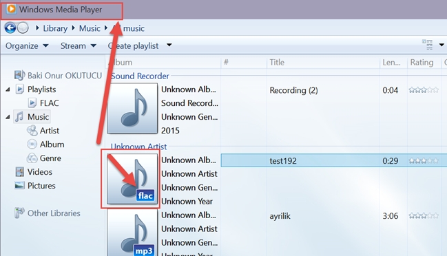Open the Create playlist dropdown arrow
447x256 pixels.
(x=169, y=45)
